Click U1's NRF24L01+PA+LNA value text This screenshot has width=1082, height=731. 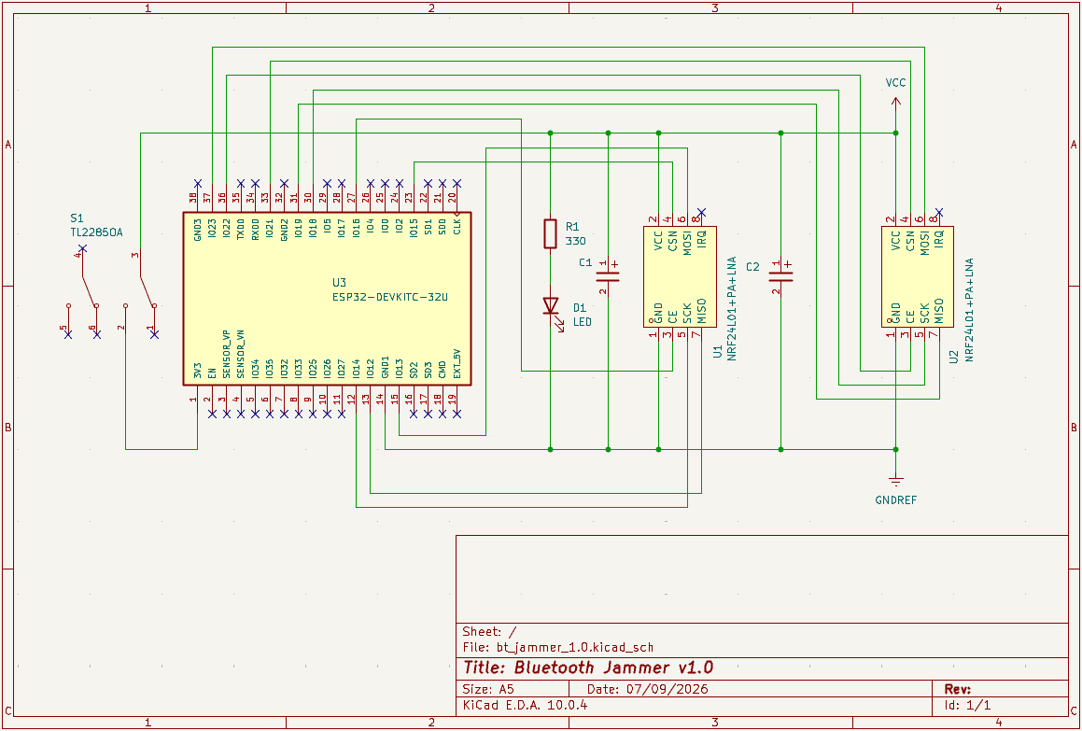732,309
